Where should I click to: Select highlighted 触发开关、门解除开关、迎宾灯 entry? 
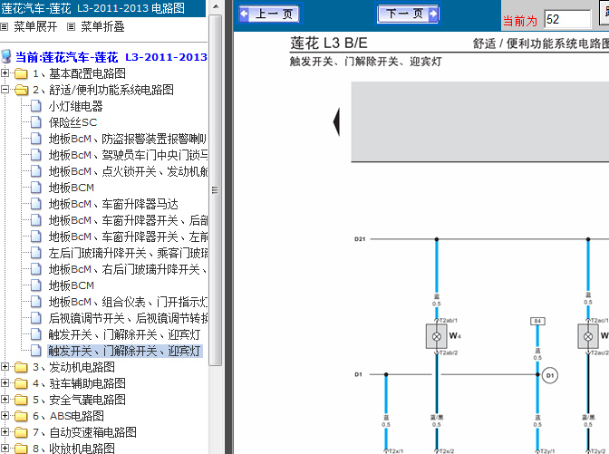point(125,351)
